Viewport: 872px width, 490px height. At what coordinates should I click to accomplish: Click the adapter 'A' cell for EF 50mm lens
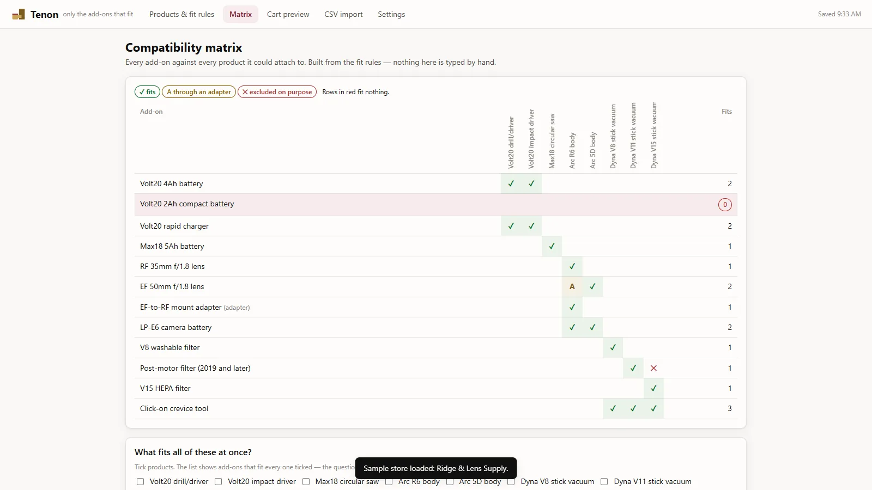(x=572, y=286)
